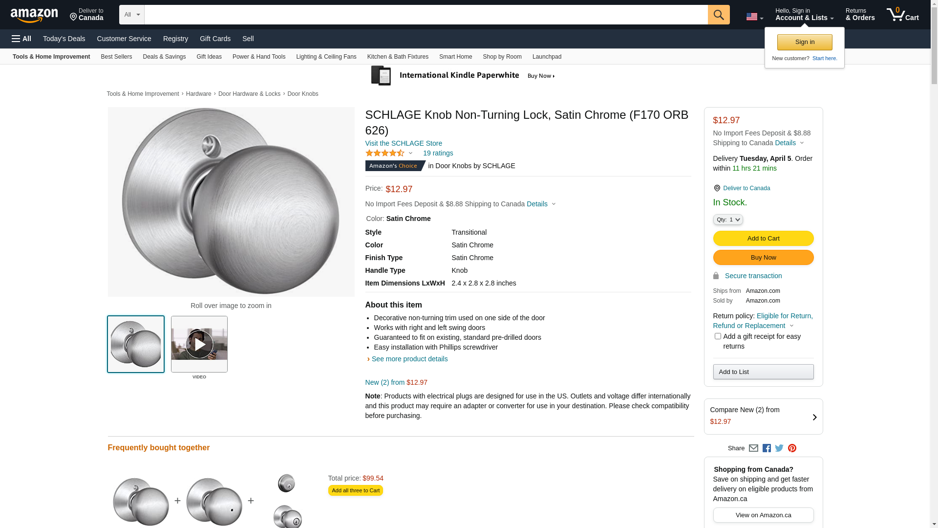Open the US flag language selector
Screen dimensions: 938x528
pos(754,17)
